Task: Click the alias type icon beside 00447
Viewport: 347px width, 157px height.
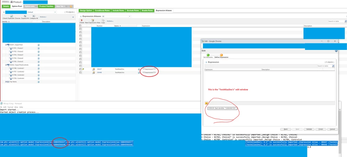Action: [x=94, y=69]
